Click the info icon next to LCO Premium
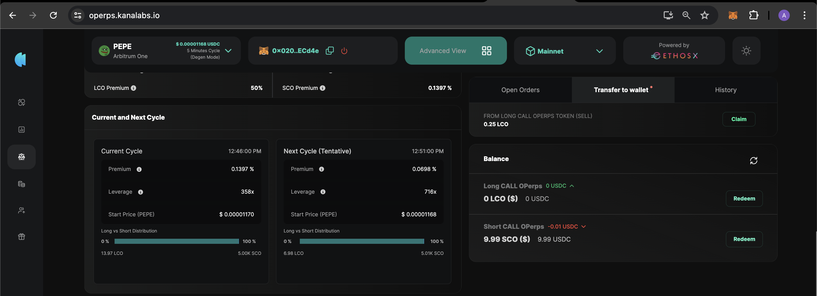 click(134, 88)
